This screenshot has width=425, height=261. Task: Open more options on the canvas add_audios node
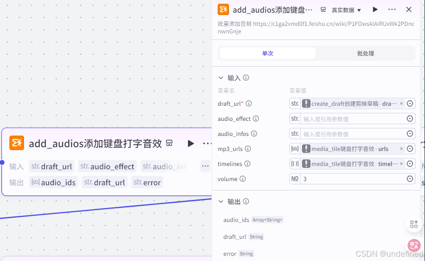pos(207,143)
